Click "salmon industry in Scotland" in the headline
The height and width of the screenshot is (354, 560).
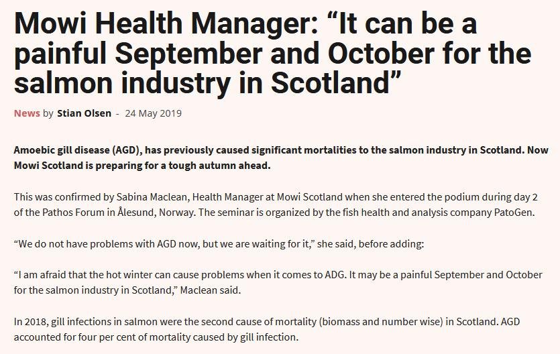[x=201, y=86]
